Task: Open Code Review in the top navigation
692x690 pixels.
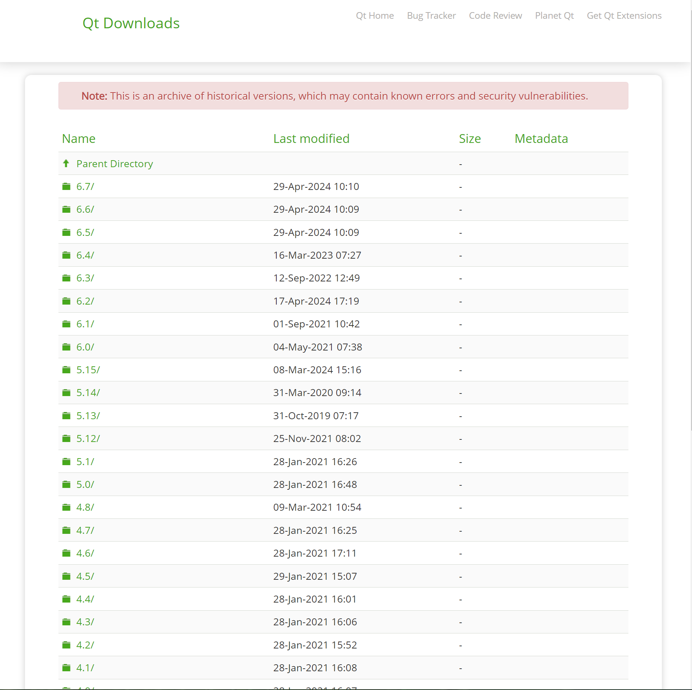Action: tap(495, 16)
